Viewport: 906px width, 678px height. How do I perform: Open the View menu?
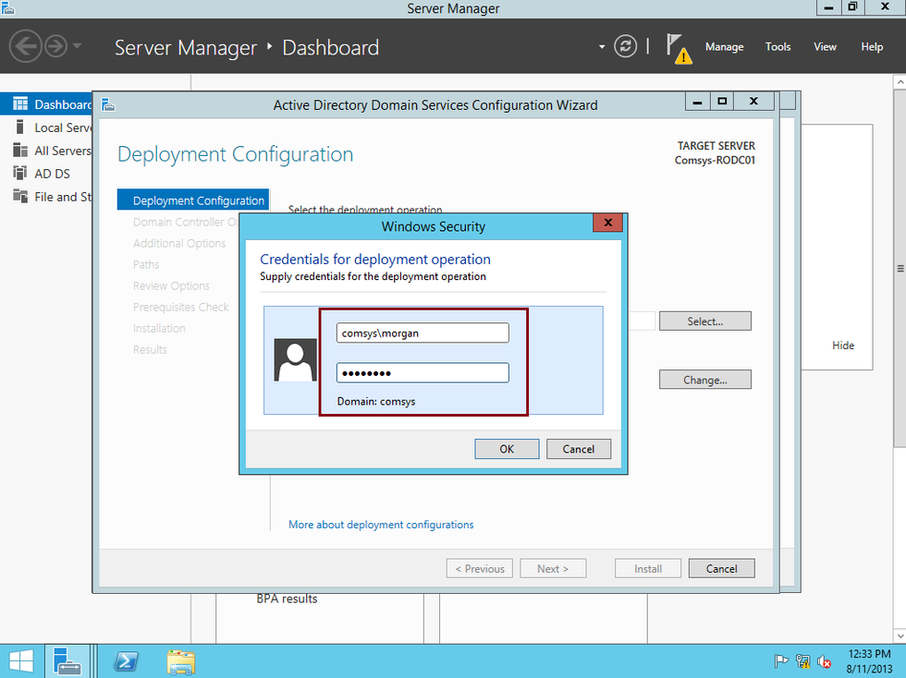coord(825,47)
